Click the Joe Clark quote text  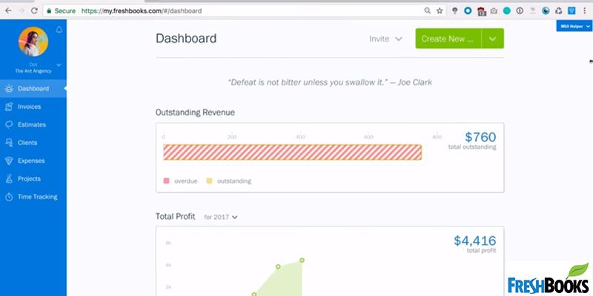click(x=330, y=82)
